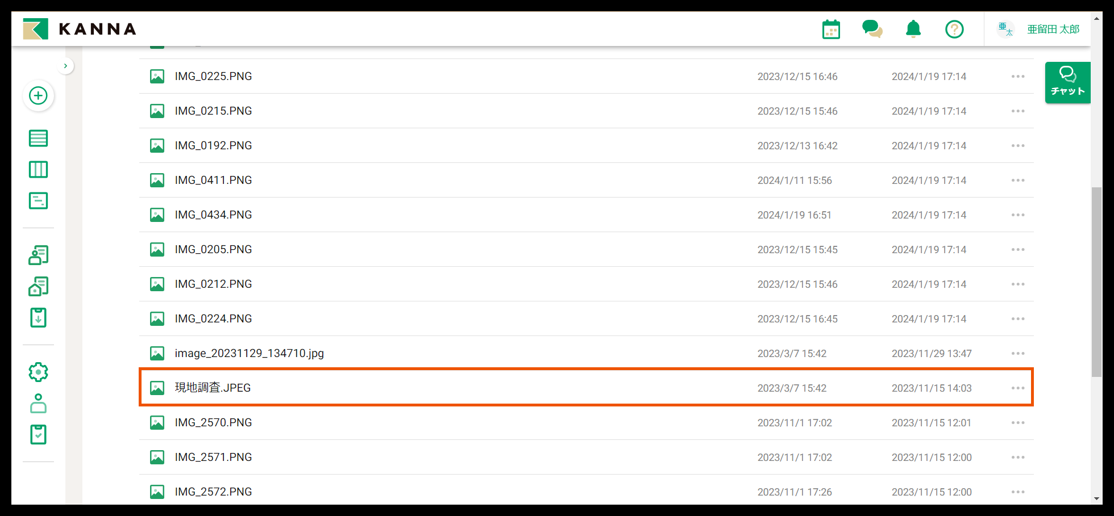Open the settings gear in sidebar

point(38,372)
